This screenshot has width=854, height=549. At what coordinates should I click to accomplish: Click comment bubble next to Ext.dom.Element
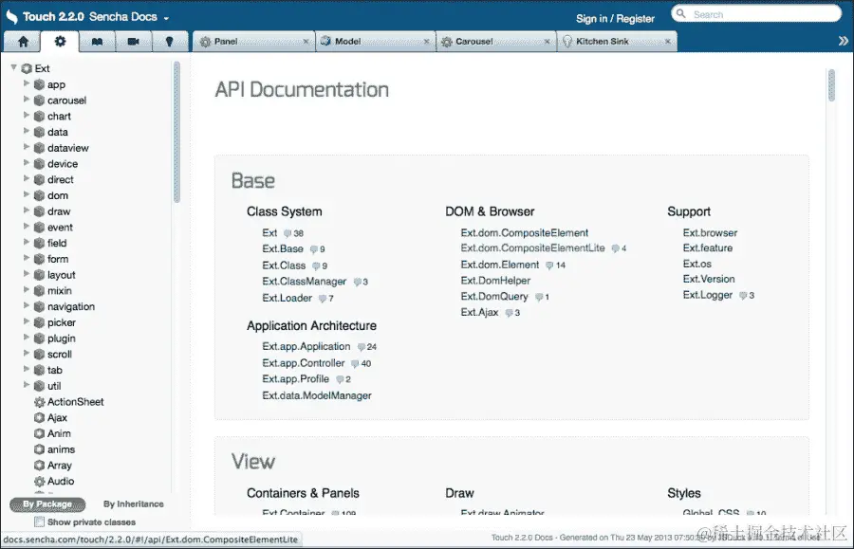549,265
